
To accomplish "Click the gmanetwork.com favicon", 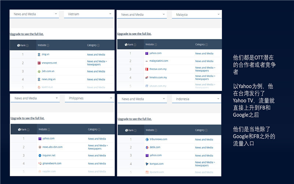I will point(40,163).
